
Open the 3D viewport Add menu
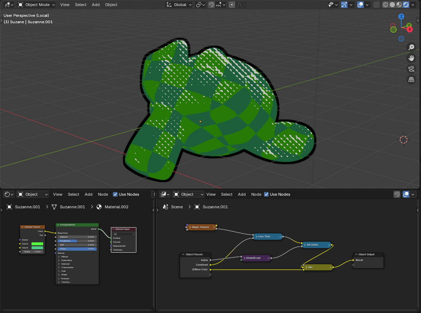(95, 5)
